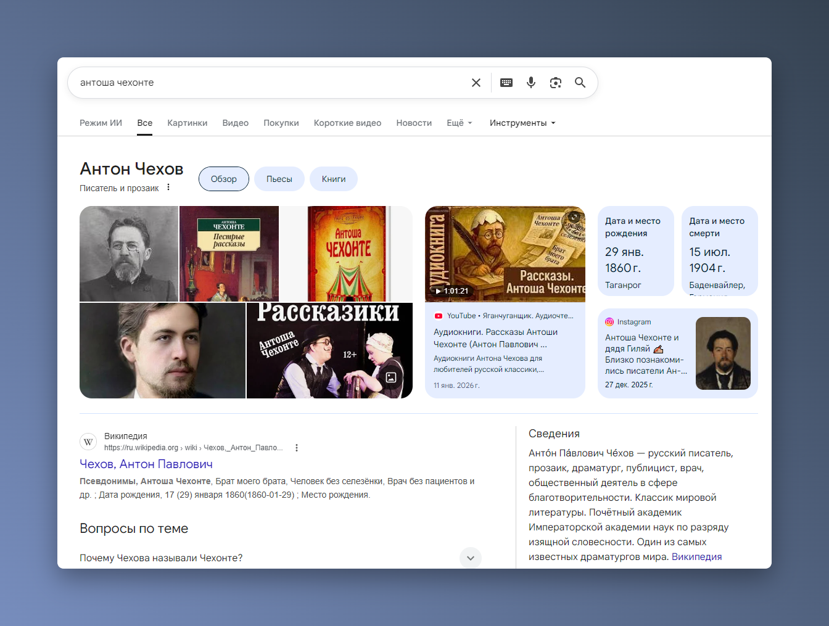Open the Рассказики 12+ poster image
Image resolution: width=829 pixels, height=626 pixels.
[x=329, y=350]
